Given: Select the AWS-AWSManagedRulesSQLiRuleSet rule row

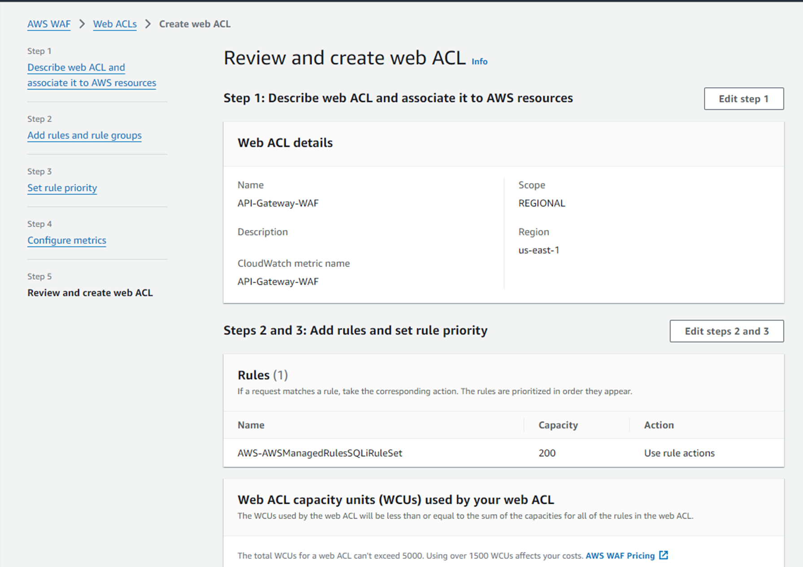Looking at the screenshot, I should [x=320, y=453].
